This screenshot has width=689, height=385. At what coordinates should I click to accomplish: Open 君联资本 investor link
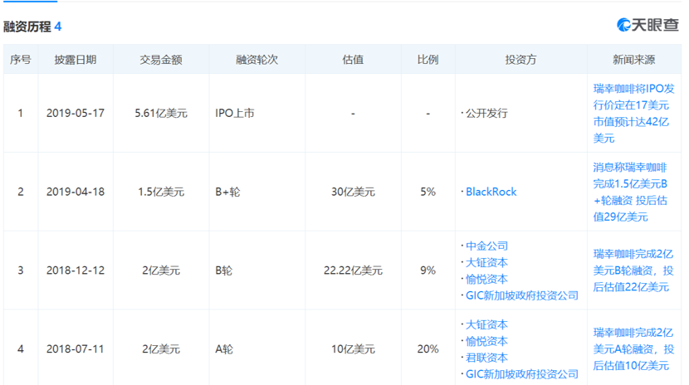486,358
